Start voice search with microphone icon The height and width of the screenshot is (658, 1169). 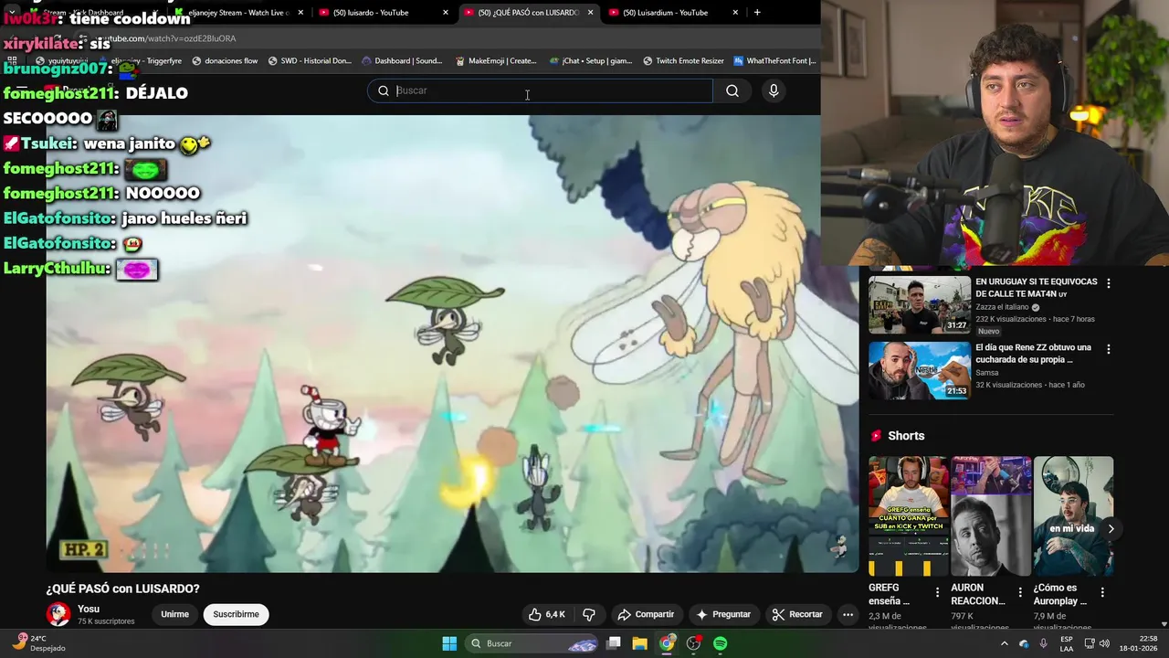pos(774,90)
